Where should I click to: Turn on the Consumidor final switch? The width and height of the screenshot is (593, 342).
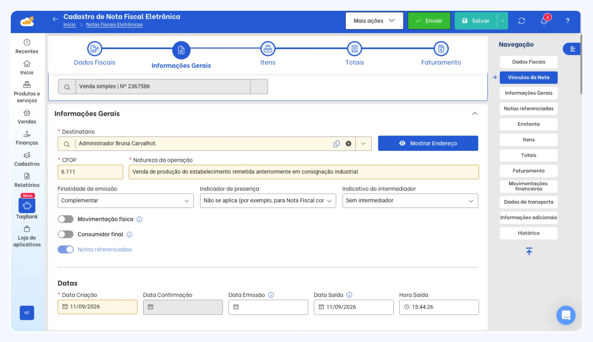[x=66, y=234]
